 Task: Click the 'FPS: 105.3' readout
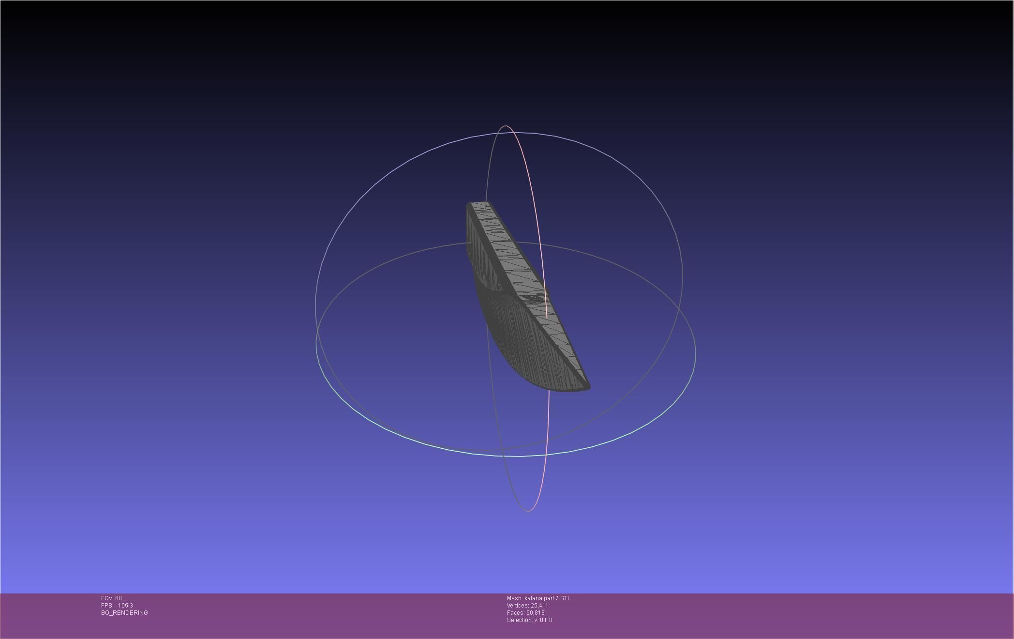pyautogui.click(x=117, y=606)
